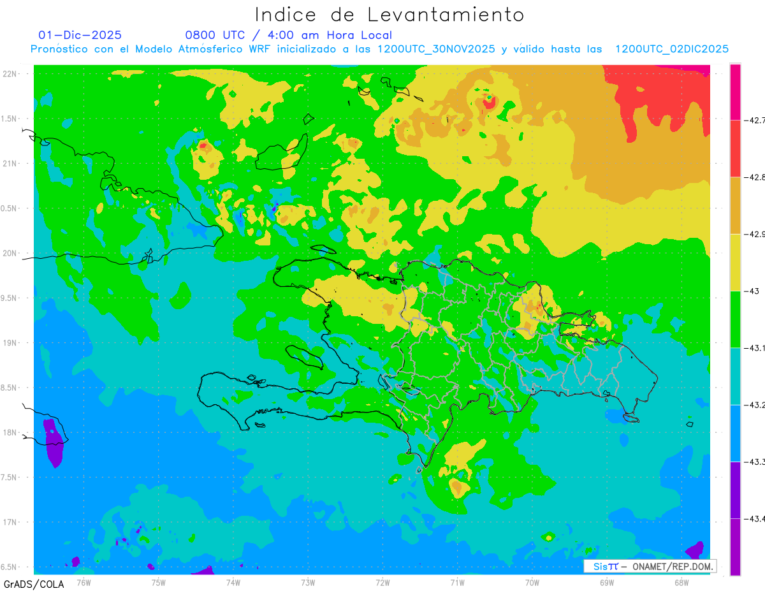
Task: Click the longitude label '72W'
Action: pyautogui.click(x=382, y=581)
